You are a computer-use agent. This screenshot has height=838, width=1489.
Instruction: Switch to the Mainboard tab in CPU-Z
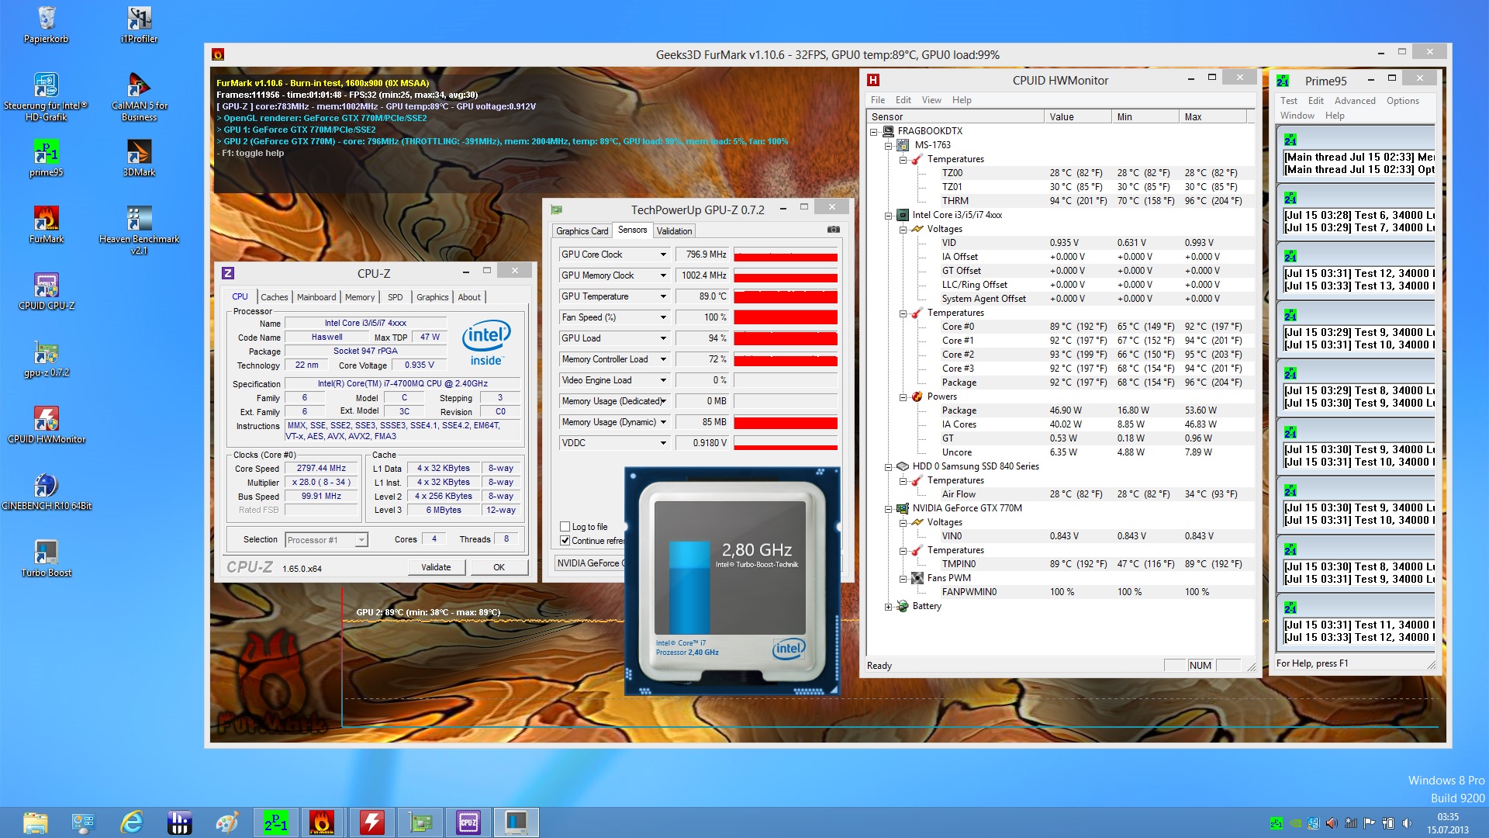(316, 297)
